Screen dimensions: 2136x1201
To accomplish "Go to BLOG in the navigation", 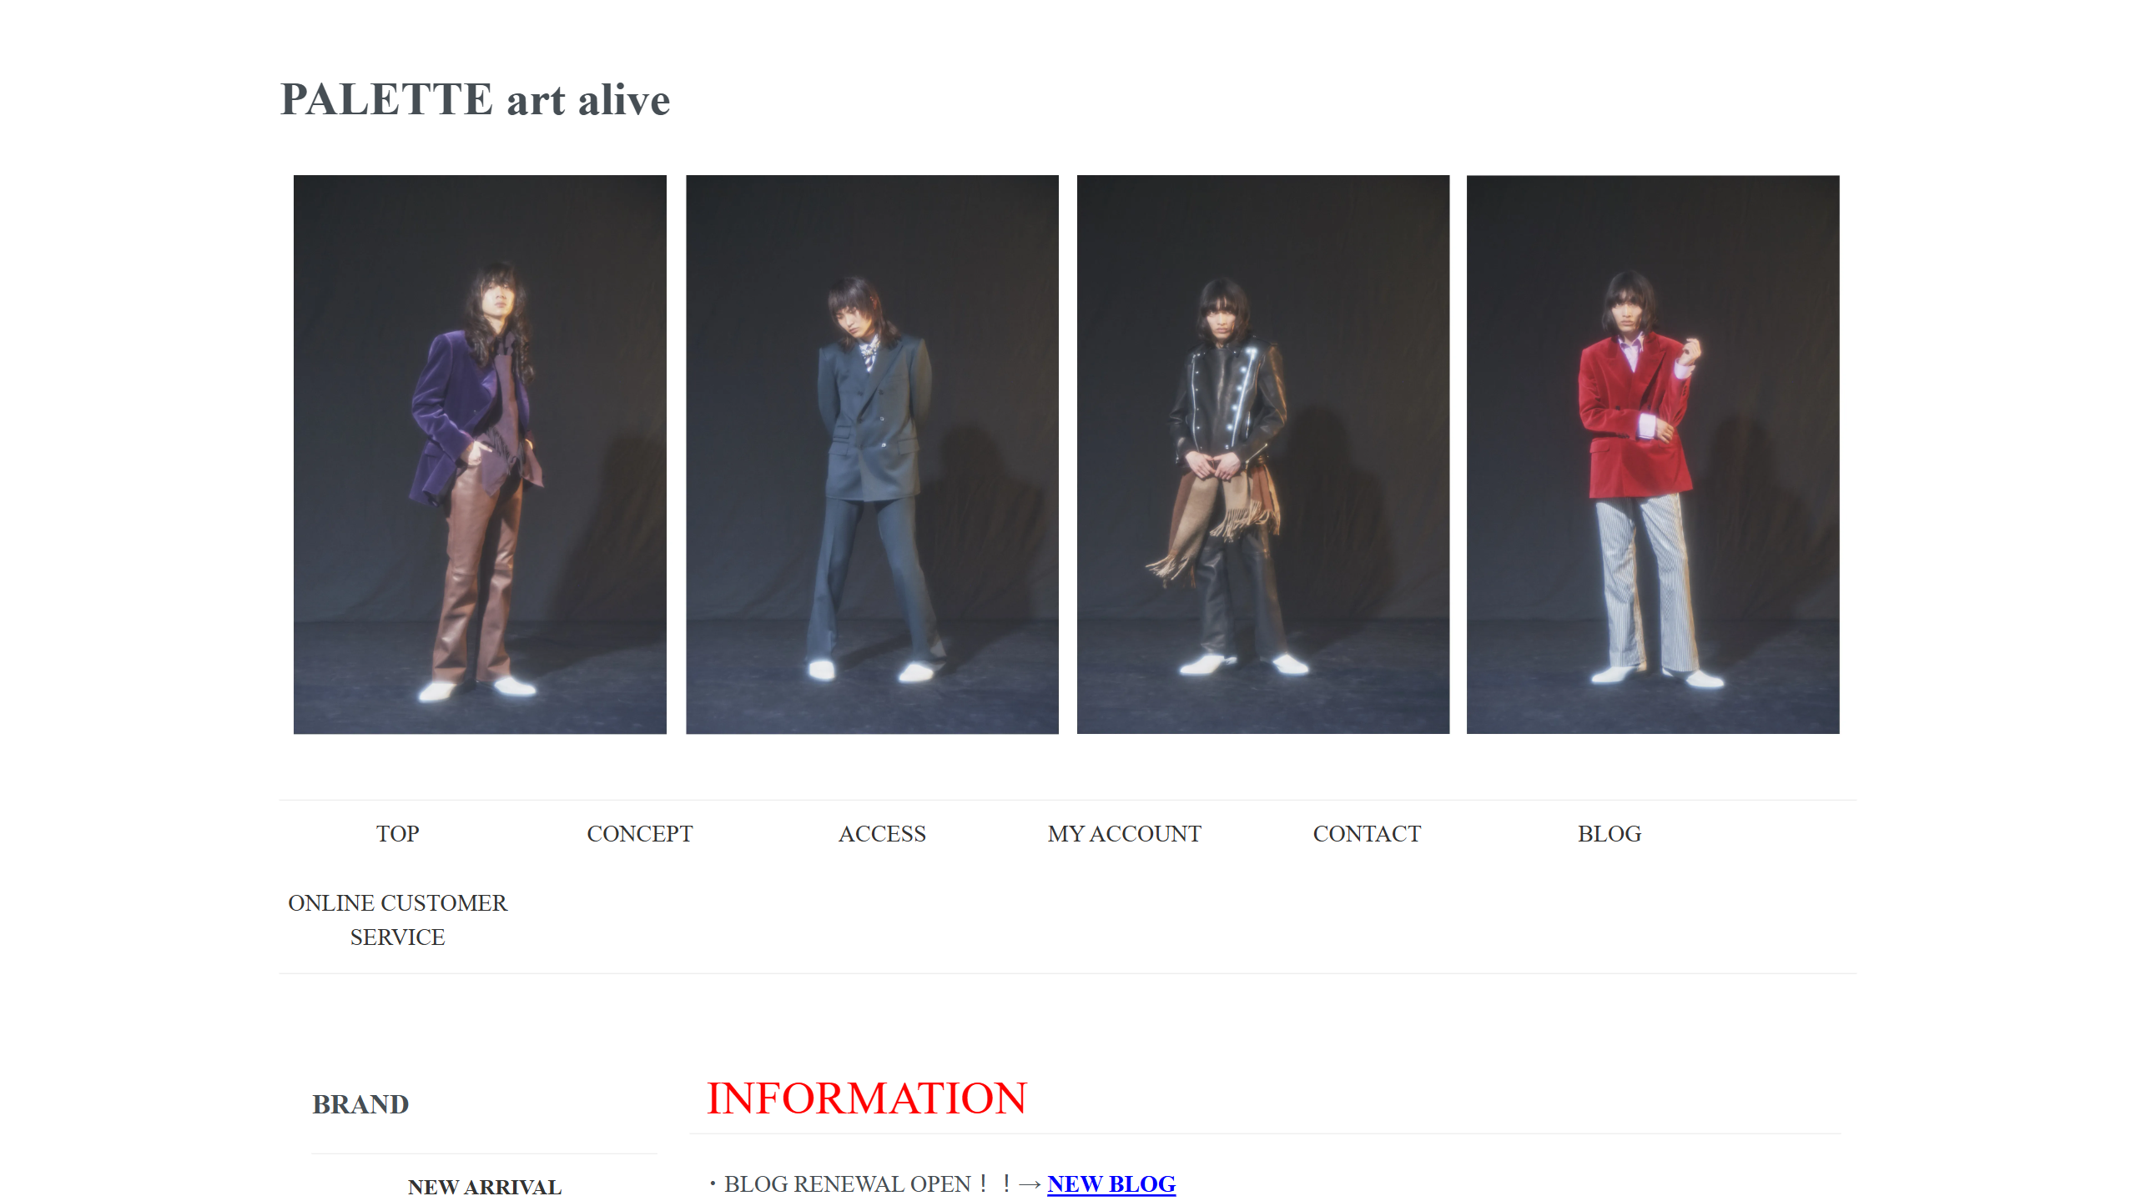I will (1609, 833).
